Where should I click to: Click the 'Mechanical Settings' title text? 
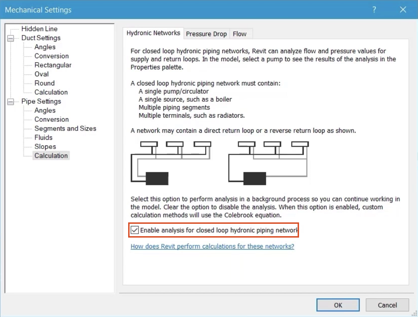tap(38, 10)
